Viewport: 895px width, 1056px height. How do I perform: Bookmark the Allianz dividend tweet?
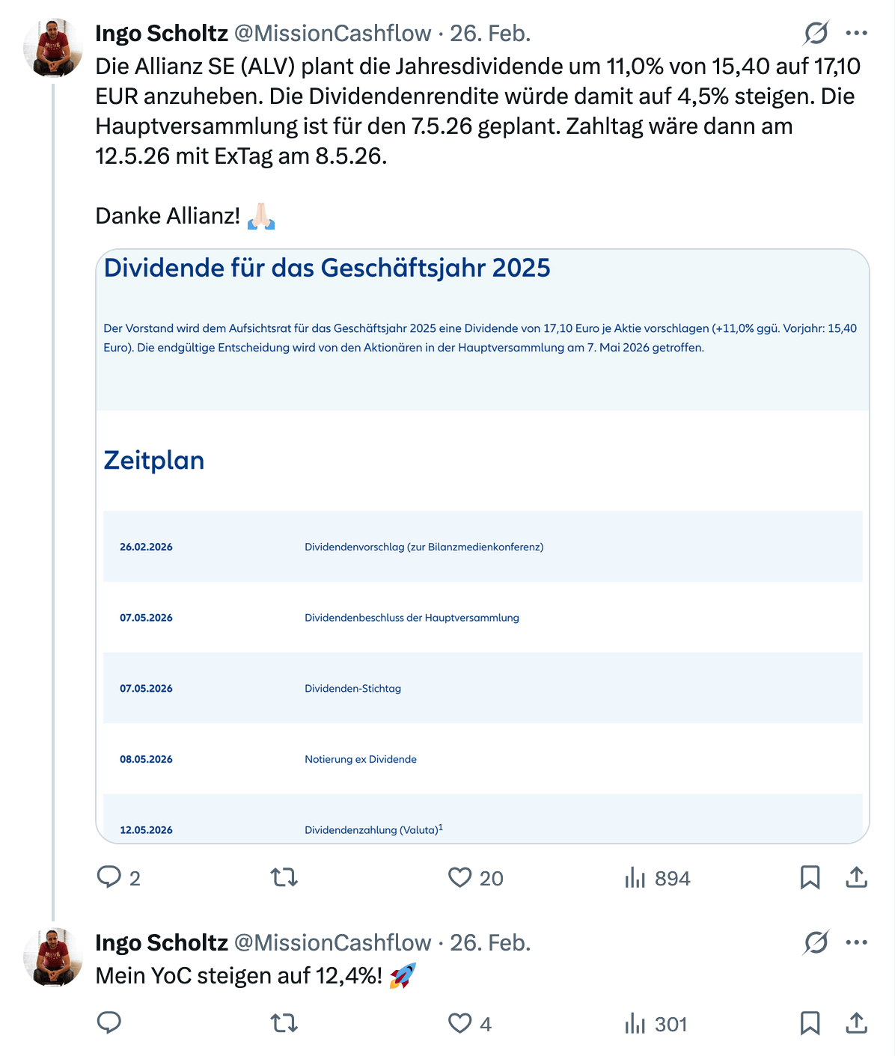click(x=811, y=879)
